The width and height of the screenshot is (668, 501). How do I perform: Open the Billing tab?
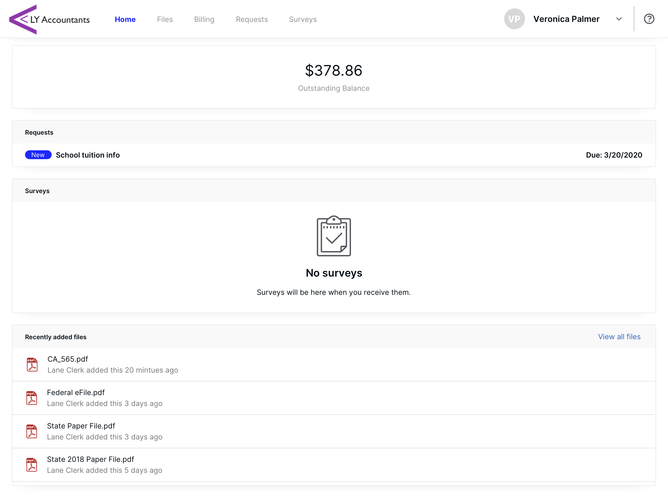tap(204, 19)
